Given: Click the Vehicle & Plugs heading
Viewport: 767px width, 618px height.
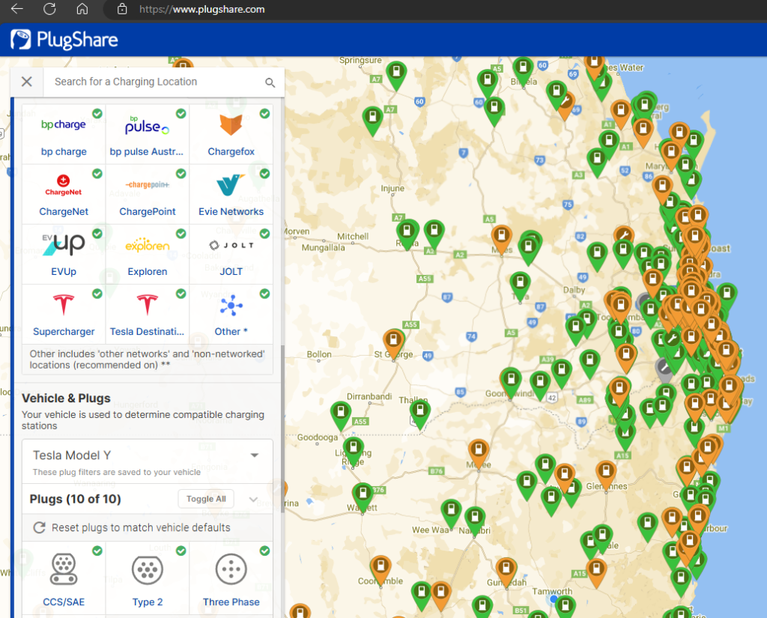Looking at the screenshot, I should tap(66, 399).
